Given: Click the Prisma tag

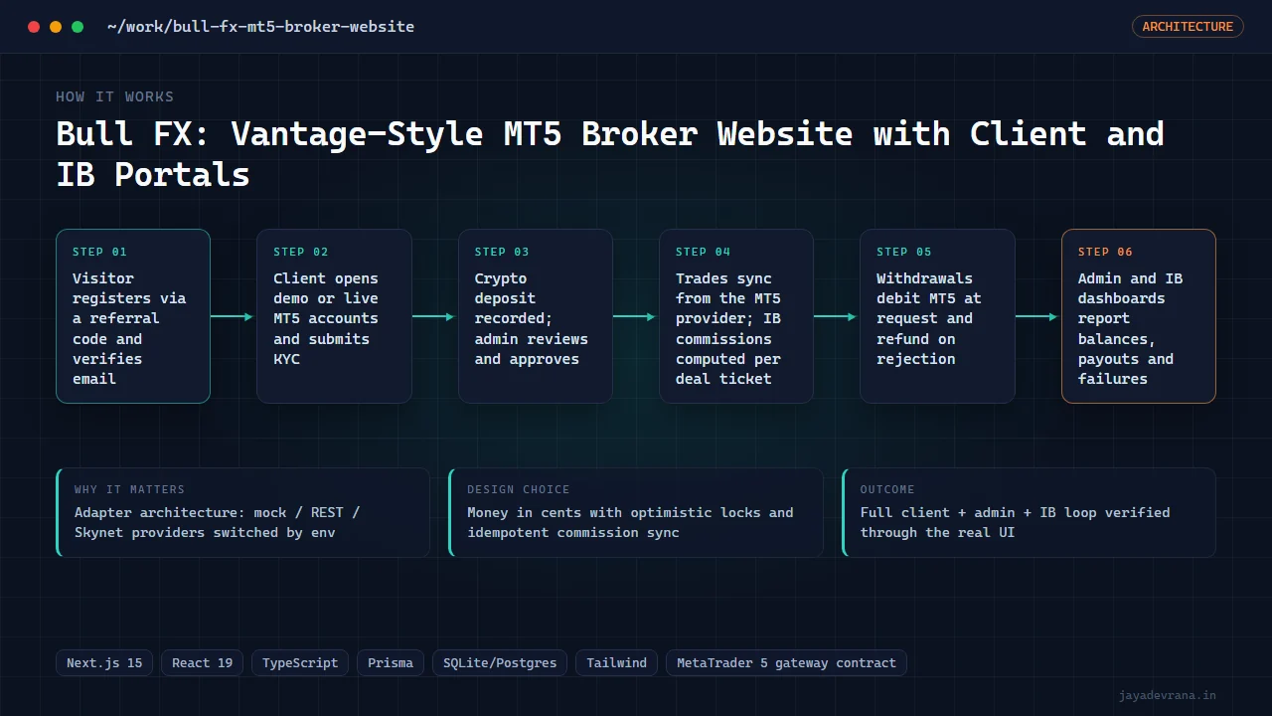Looking at the screenshot, I should [391, 663].
